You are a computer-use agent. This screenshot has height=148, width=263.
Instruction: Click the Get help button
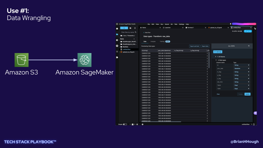pyautogui.click(x=248, y=31)
